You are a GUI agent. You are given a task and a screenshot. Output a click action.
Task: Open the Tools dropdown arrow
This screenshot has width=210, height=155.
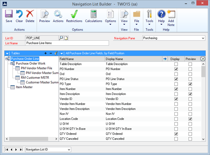coord(149,24)
